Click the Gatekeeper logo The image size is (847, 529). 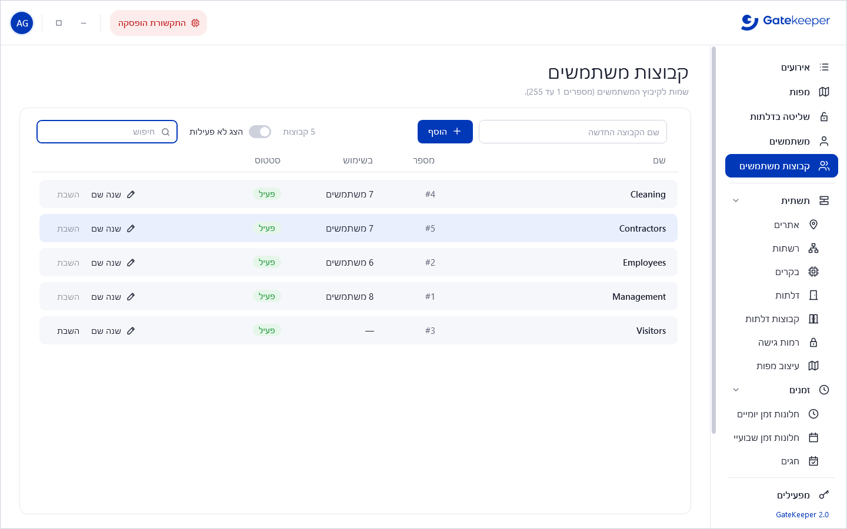point(785,22)
